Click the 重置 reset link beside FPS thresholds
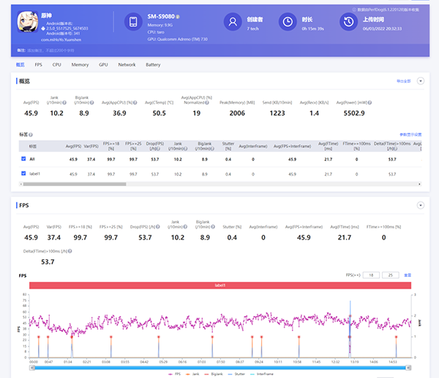 click(x=408, y=275)
